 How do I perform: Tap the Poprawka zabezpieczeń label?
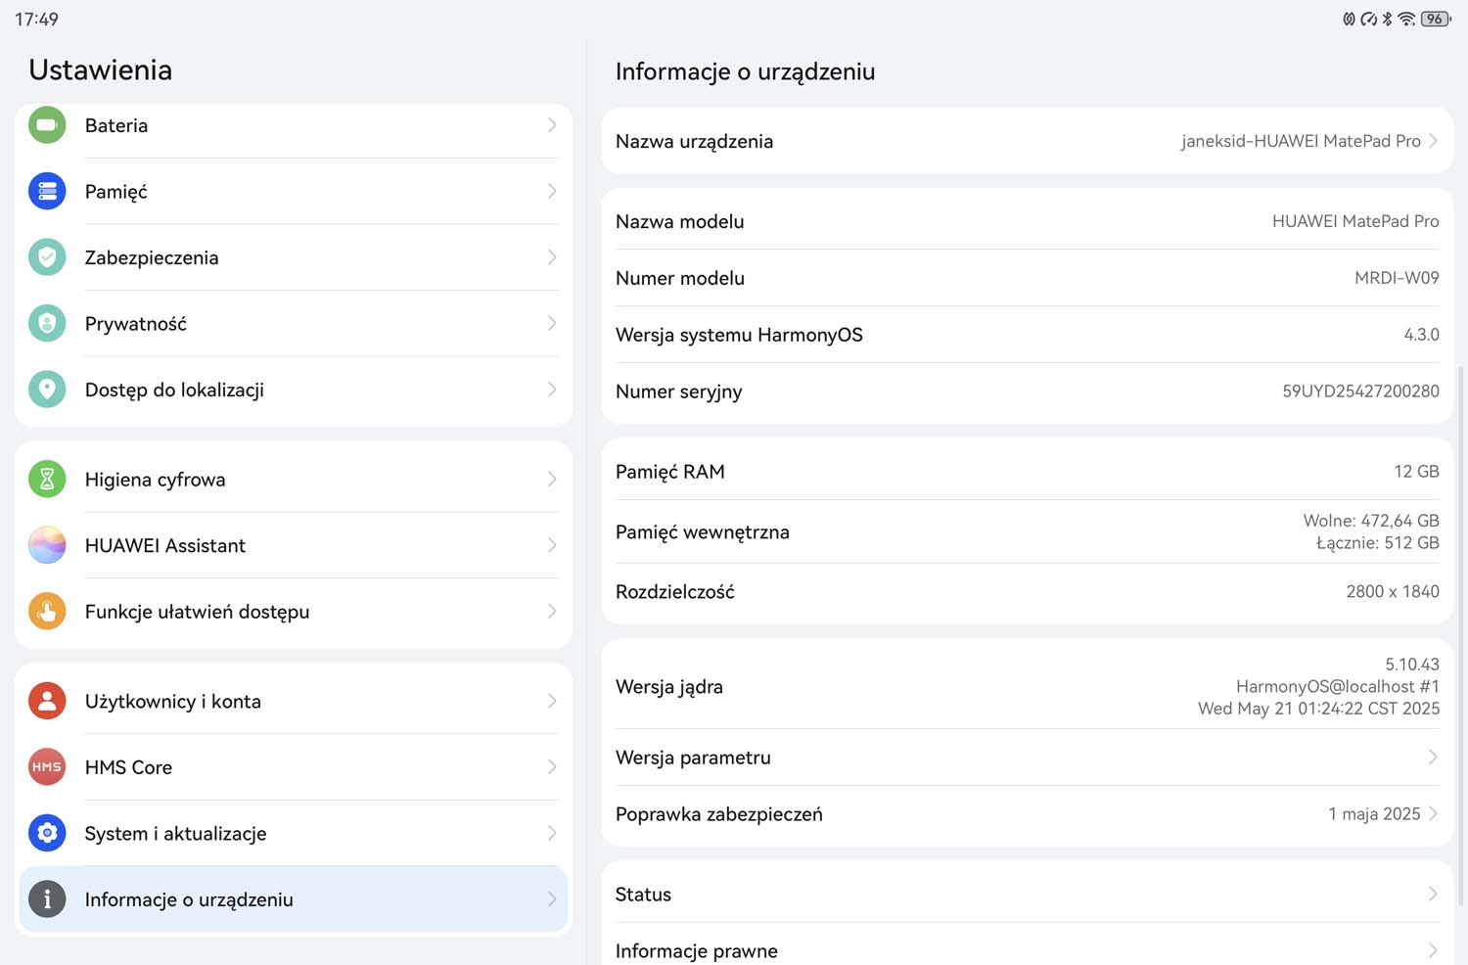719,814
